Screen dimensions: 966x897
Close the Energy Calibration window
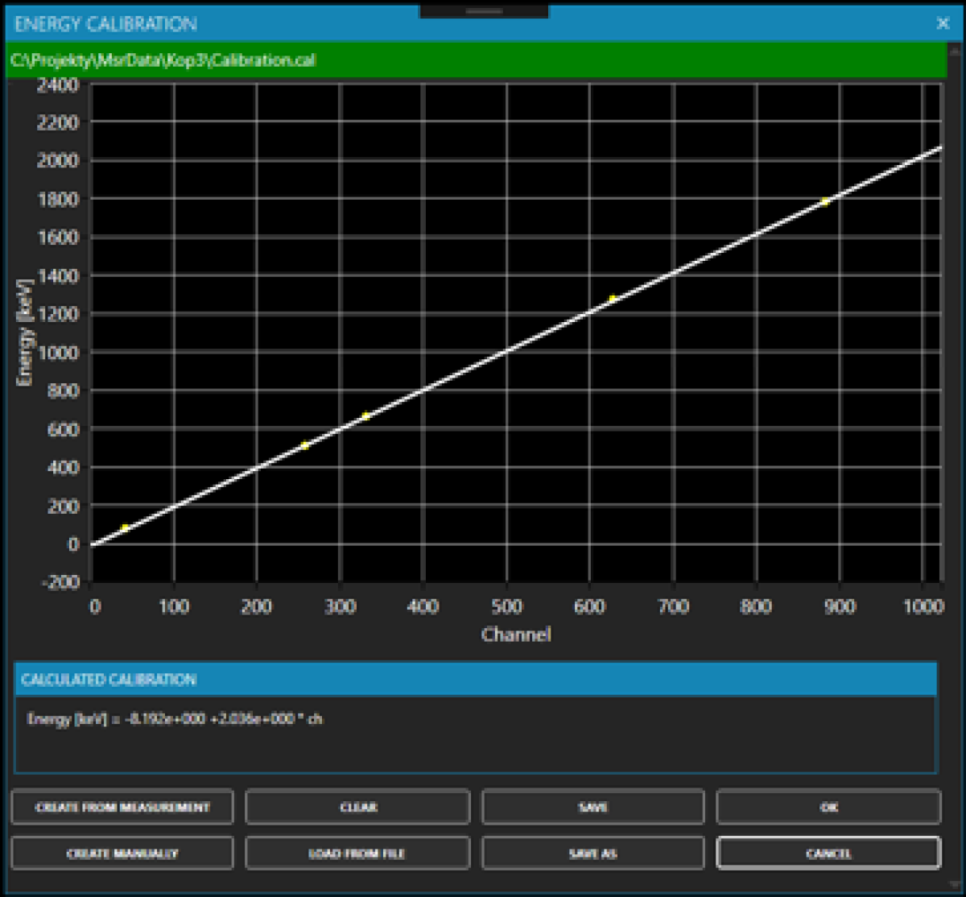(x=943, y=23)
